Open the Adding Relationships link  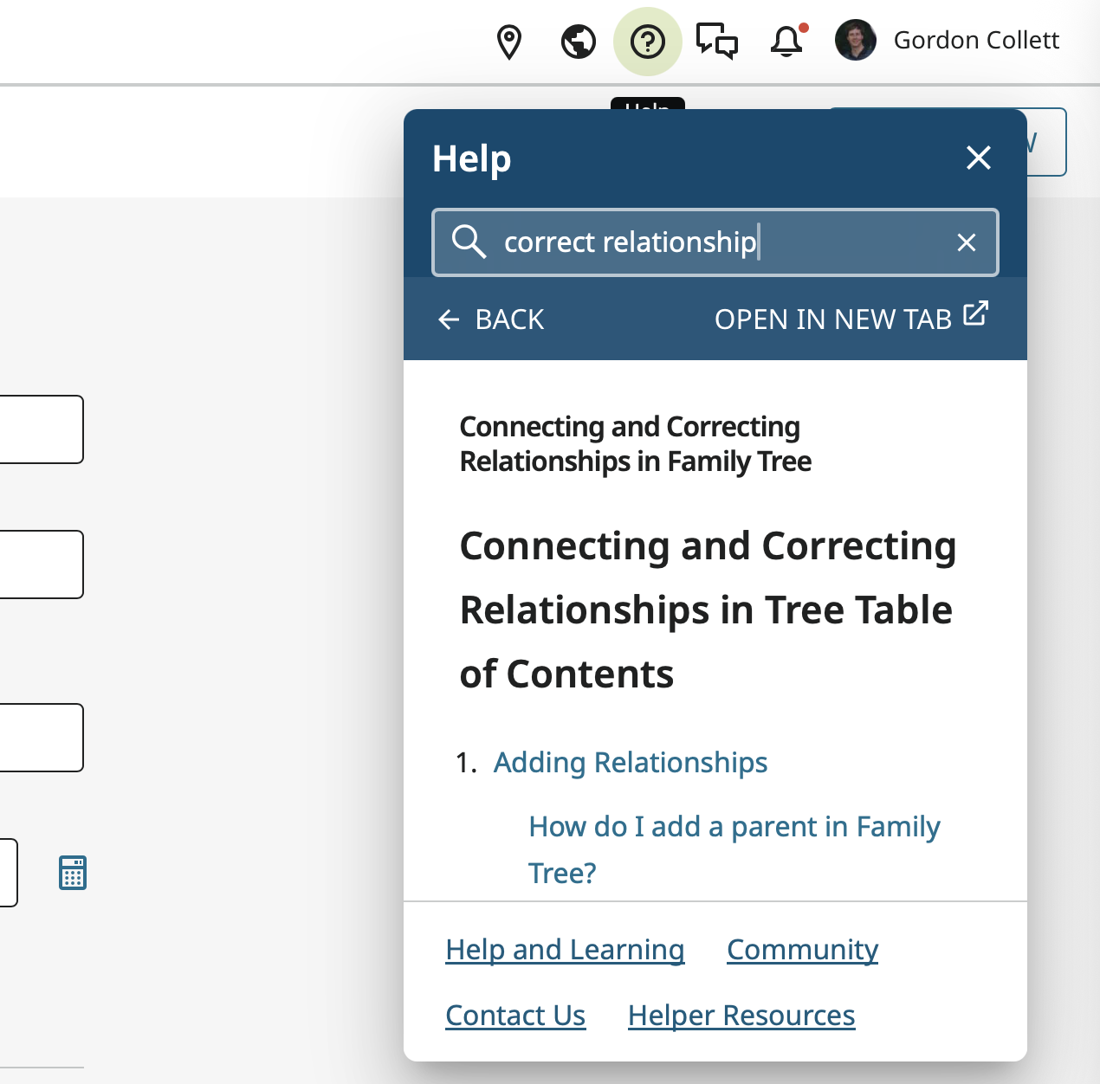pyautogui.click(x=631, y=763)
